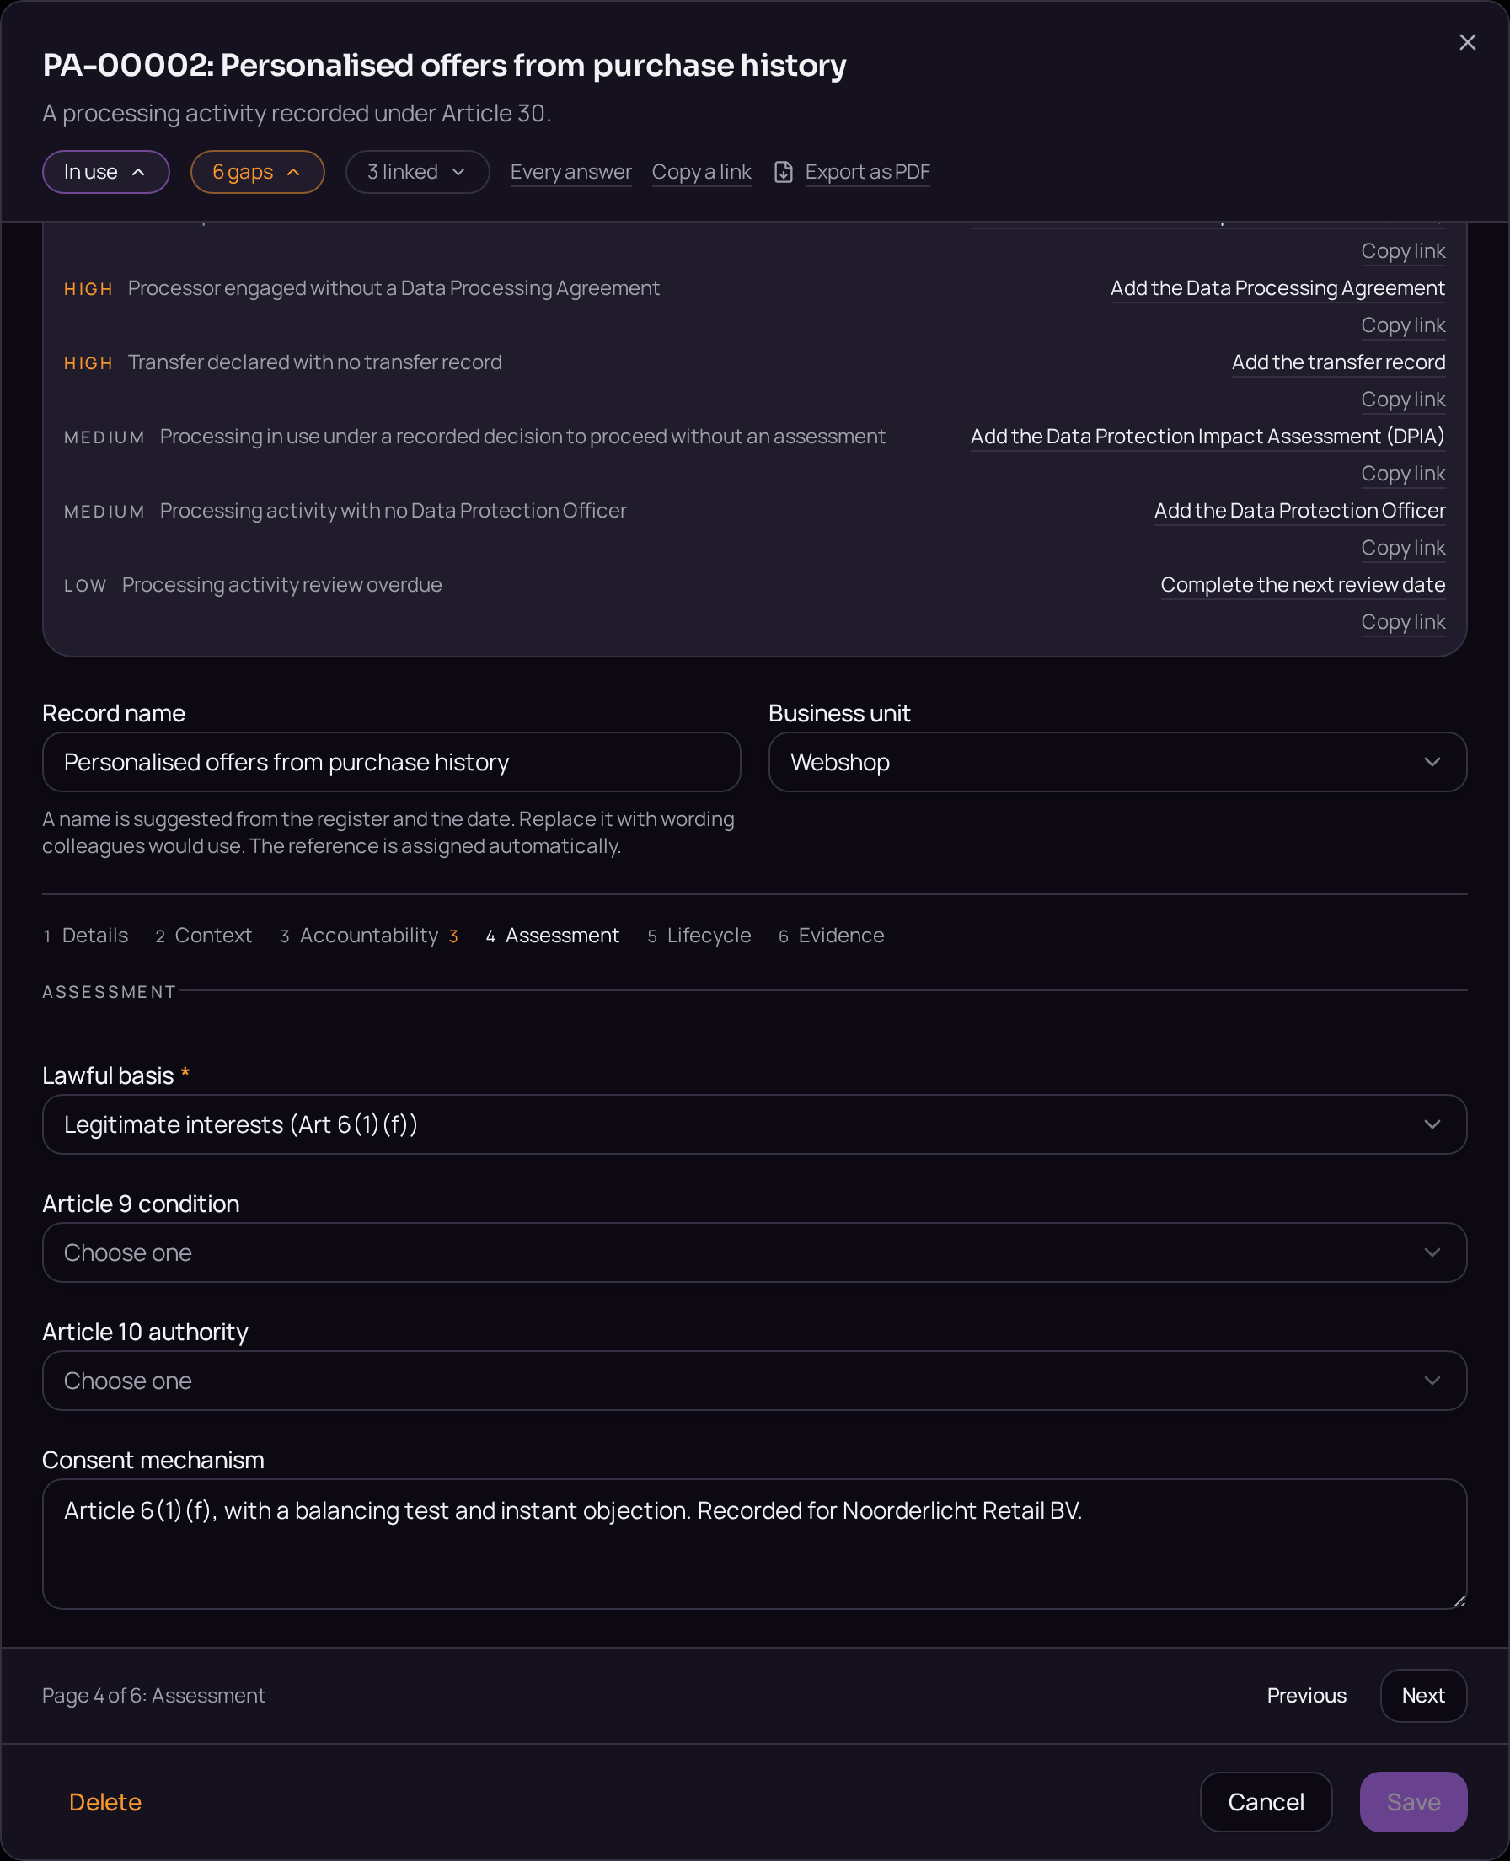Click Copy a link in the header
The height and width of the screenshot is (1861, 1510).
click(701, 172)
